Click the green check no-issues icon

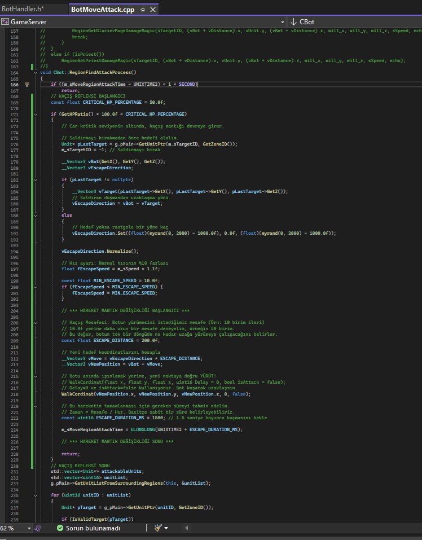[x=60, y=528]
